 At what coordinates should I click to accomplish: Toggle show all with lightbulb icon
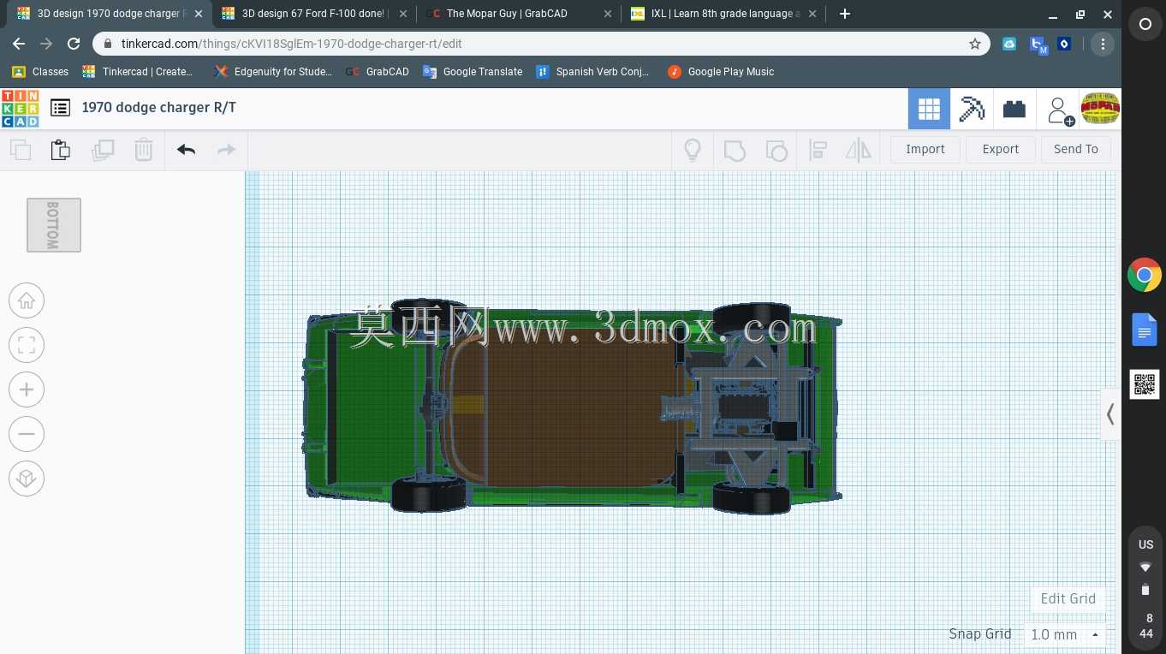tap(693, 150)
